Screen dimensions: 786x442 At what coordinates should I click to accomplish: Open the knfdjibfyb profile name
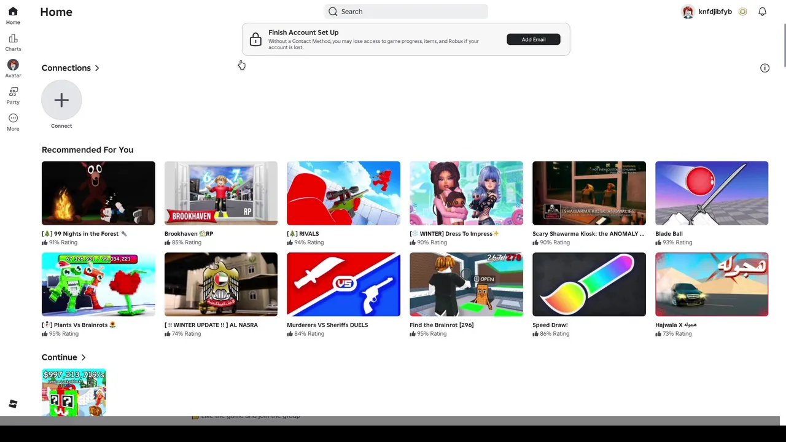pyautogui.click(x=715, y=12)
